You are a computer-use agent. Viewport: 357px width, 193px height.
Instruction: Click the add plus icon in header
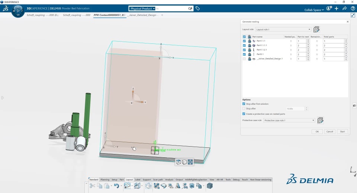coord(336,9)
